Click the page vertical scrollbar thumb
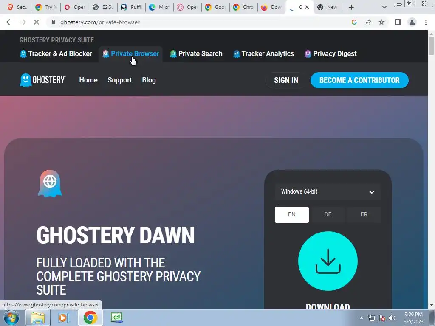 pyautogui.click(x=432, y=46)
